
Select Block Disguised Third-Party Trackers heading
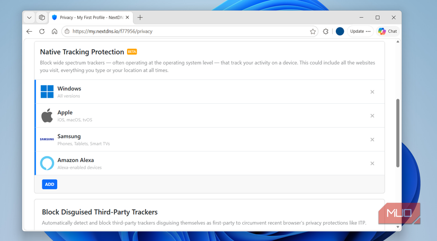point(100,212)
